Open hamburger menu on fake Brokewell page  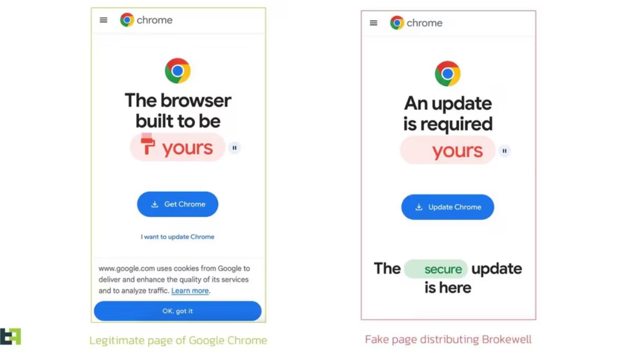tap(373, 23)
